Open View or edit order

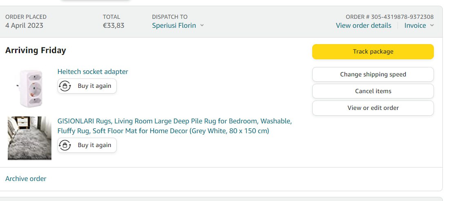pos(373,108)
